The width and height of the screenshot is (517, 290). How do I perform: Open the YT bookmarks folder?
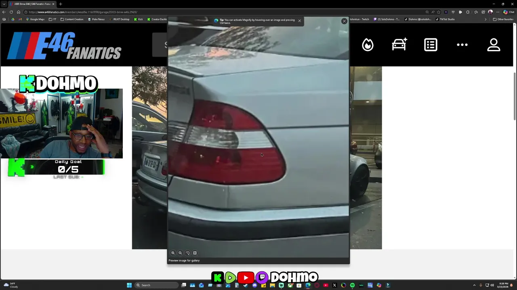(x=53, y=19)
